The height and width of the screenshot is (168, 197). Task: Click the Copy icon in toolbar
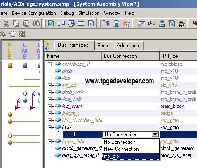[x=16, y=23]
